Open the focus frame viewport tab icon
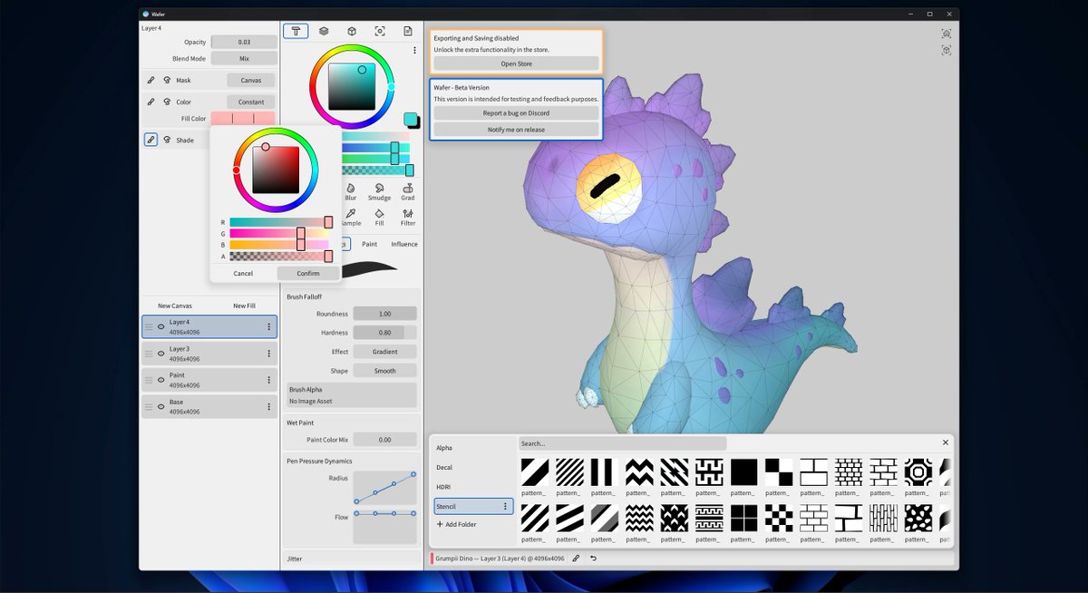The width and height of the screenshot is (1088, 593). point(380,31)
